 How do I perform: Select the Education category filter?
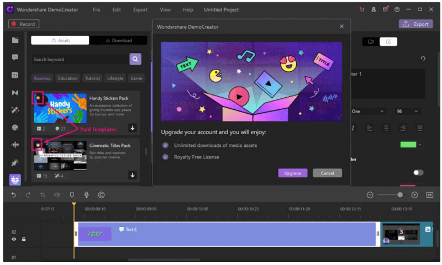click(x=67, y=78)
